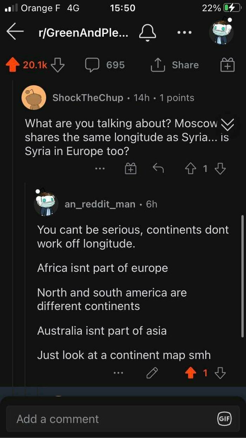Open more options on an_reddit_man's comment

[119, 372]
